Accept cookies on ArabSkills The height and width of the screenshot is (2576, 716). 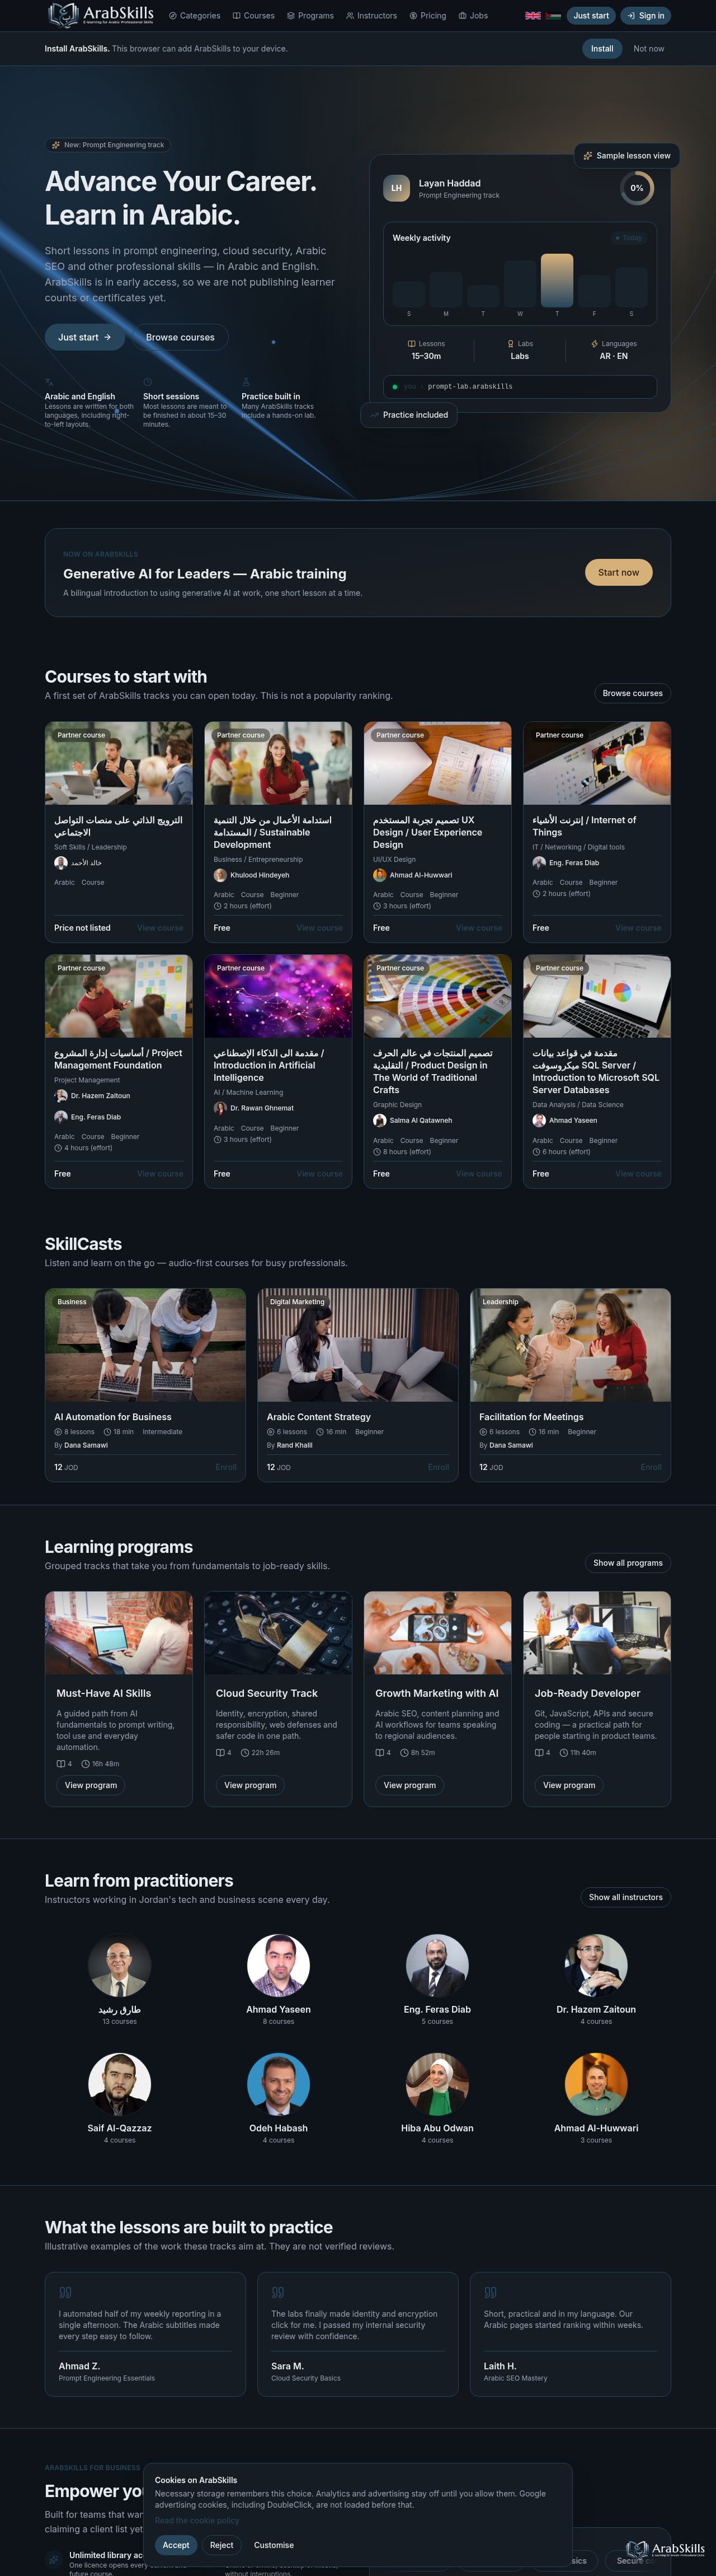[176, 2545]
